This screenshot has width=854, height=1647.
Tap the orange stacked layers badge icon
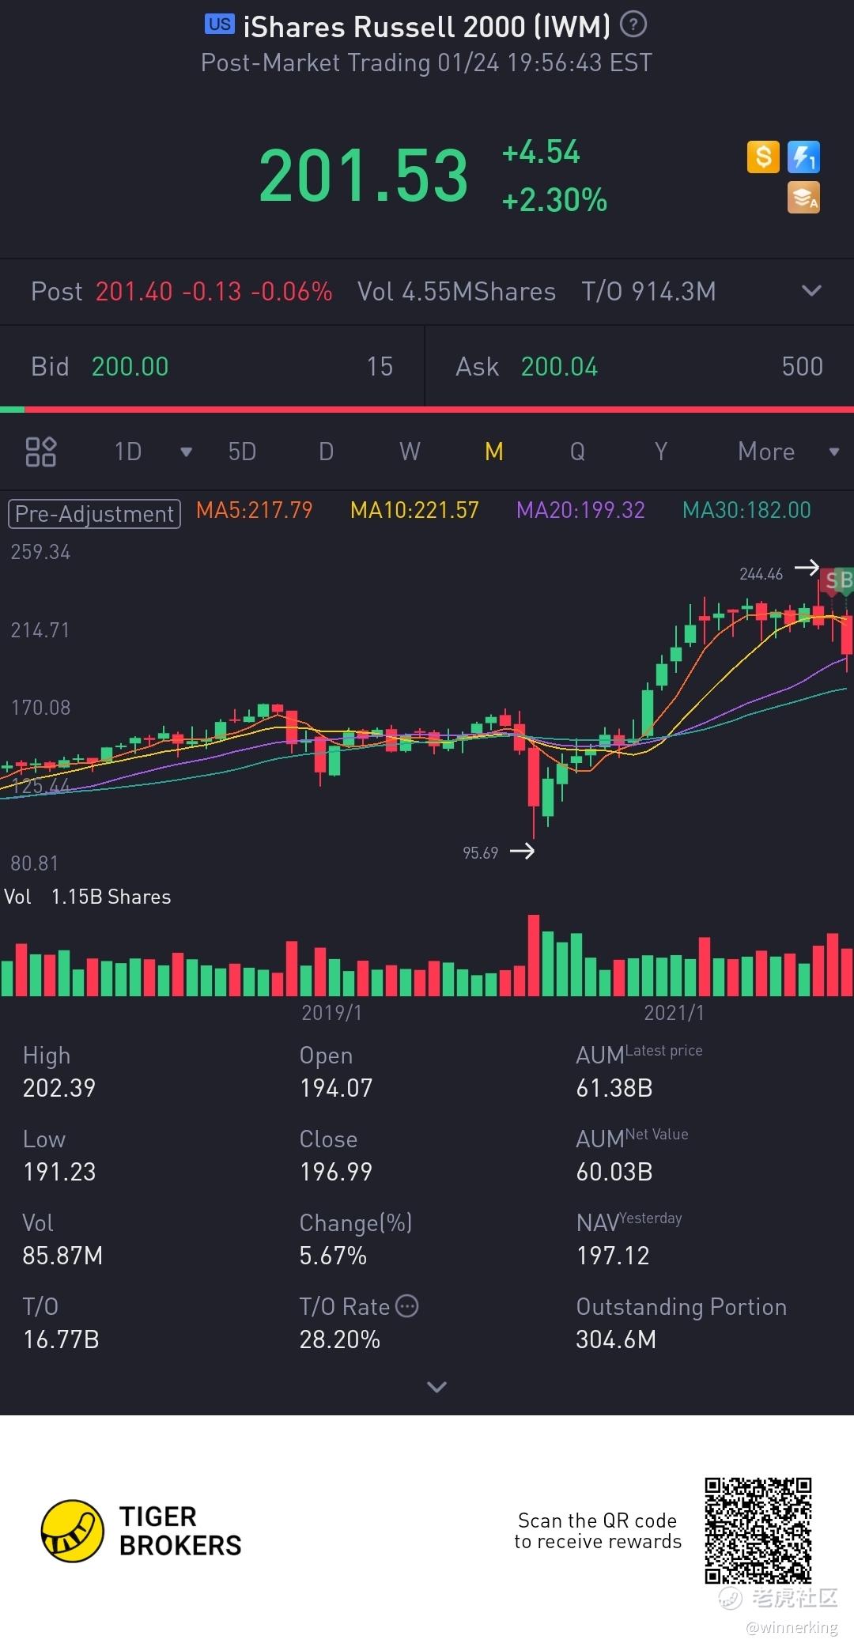point(803,198)
